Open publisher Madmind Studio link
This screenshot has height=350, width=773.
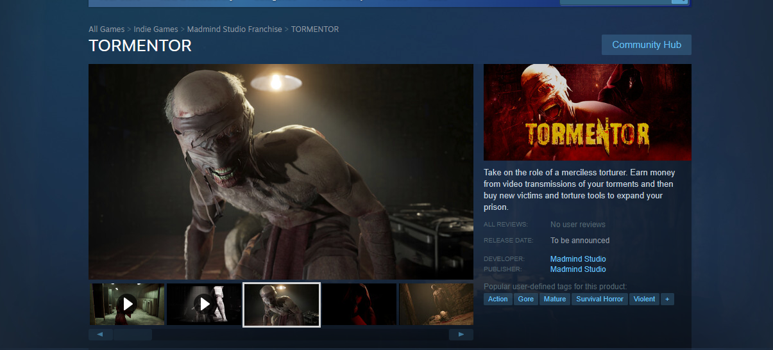(x=578, y=269)
